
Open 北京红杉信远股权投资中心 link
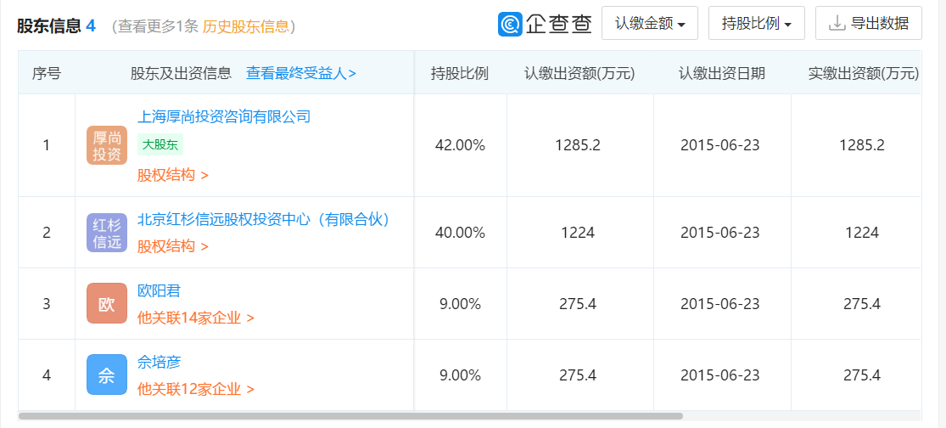click(x=264, y=219)
